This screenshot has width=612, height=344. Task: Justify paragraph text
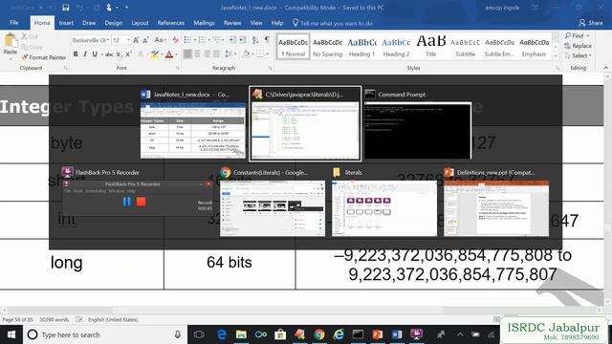216,54
